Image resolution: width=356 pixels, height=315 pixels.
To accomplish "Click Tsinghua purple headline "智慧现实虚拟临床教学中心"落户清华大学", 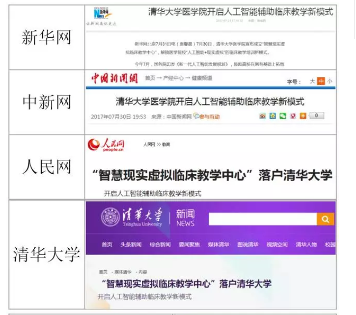I will coord(186,284).
